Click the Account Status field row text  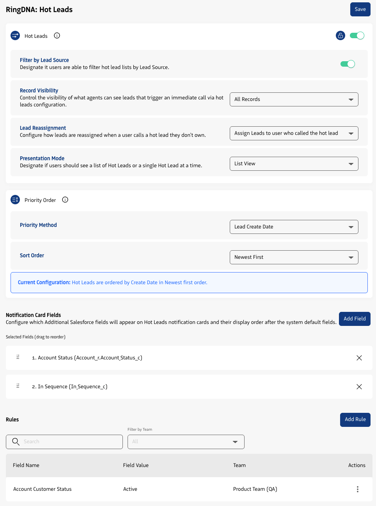pyautogui.click(x=87, y=358)
